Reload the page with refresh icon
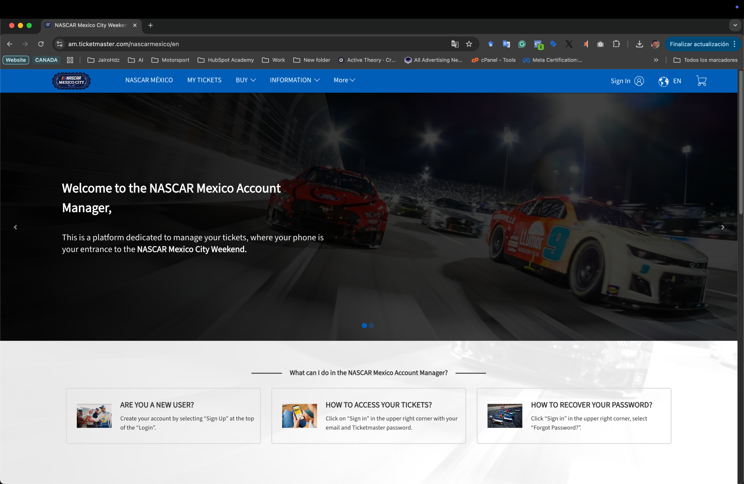The image size is (744, 484). (x=41, y=44)
